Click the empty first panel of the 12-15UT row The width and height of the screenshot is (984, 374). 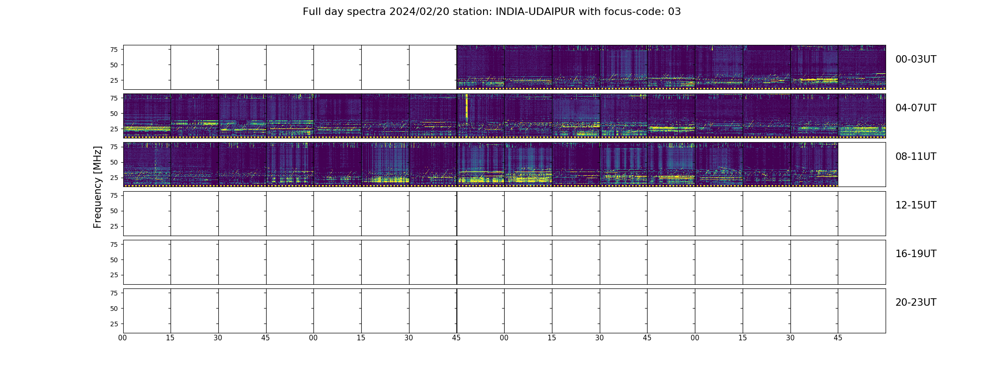pos(147,214)
